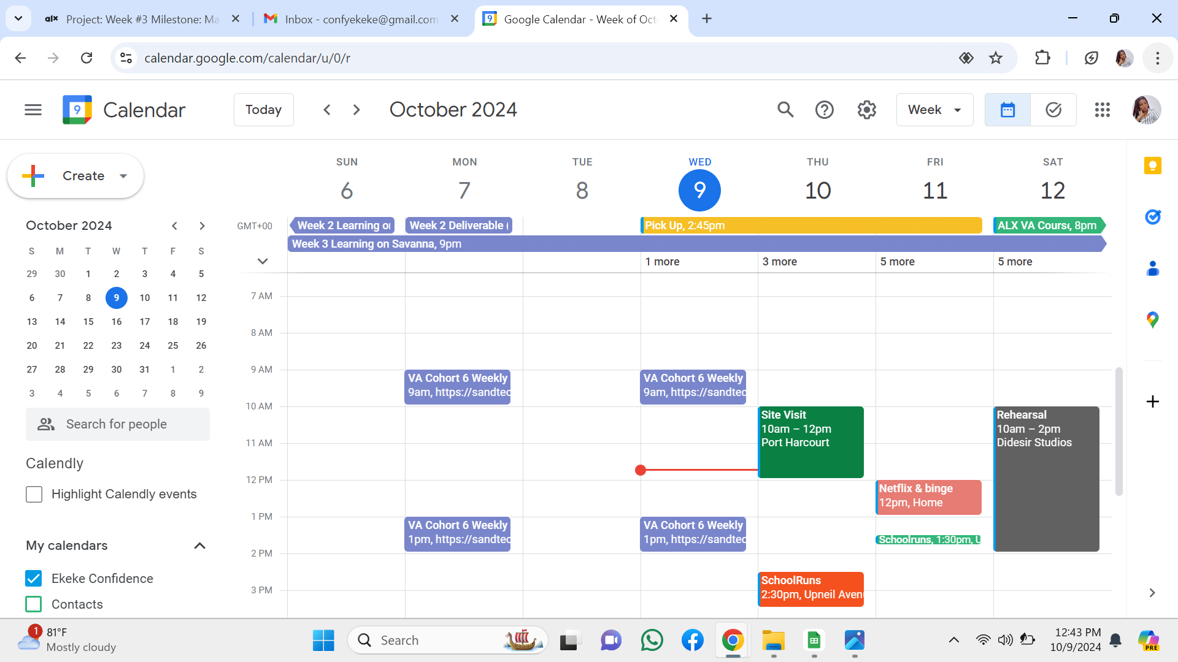Click Search for people field
1178x662 pixels.
118,424
